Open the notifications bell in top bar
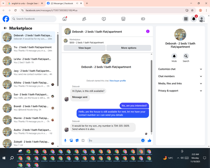Viewport: 210px width, 168px height. pyautogui.click(x=194, y=19)
